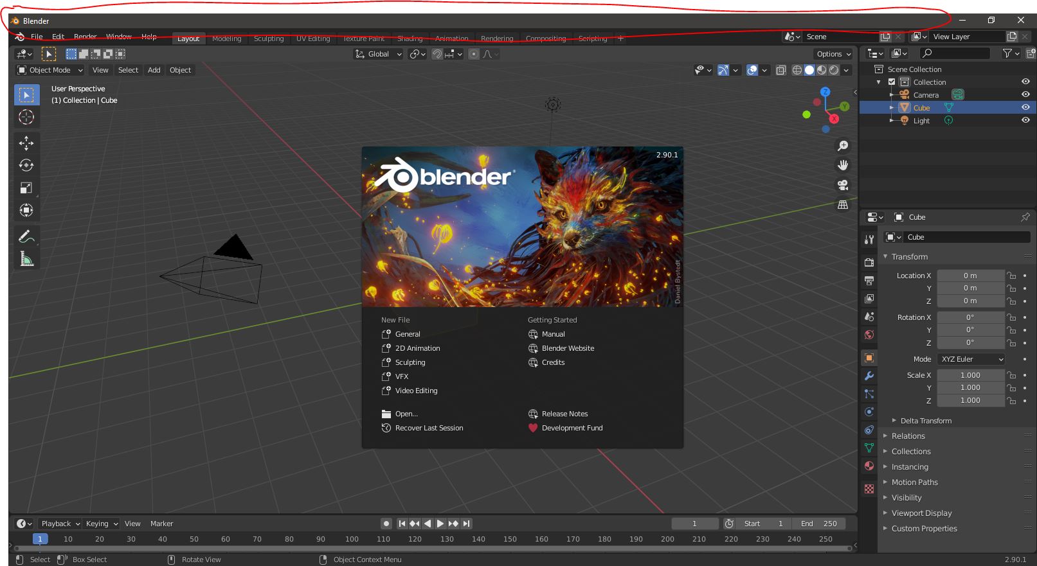The width and height of the screenshot is (1037, 566).
Task: Click the Scale X value field
Action: [x=970, y=375]
